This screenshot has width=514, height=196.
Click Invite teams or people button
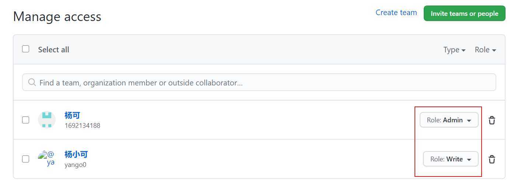464,13
